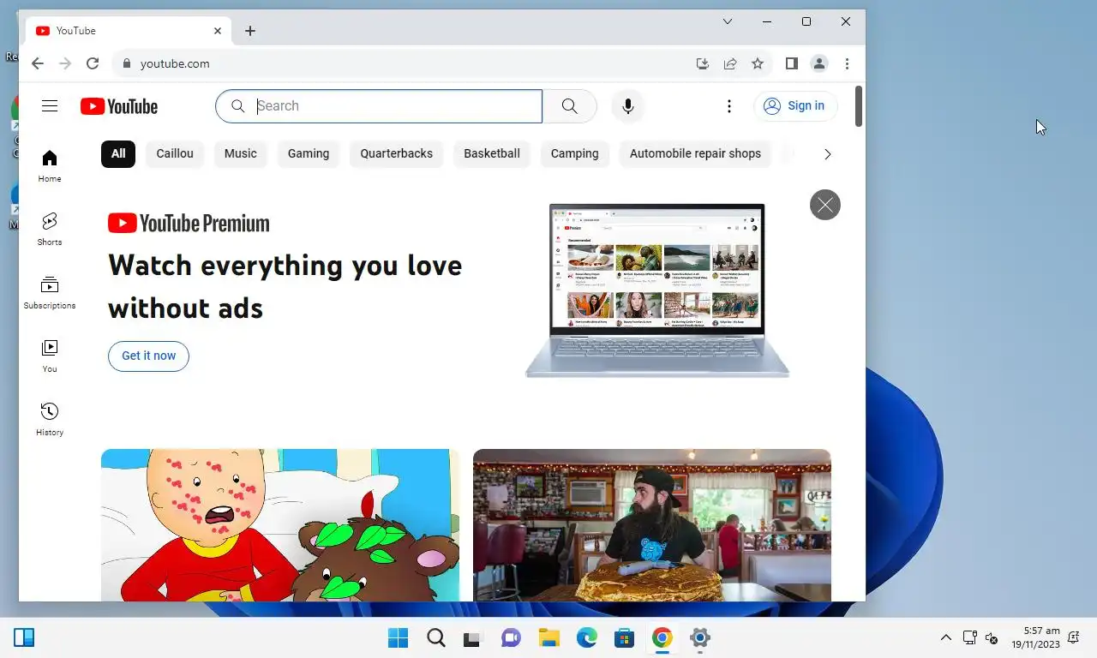Open a new Chrome tab
The height and width of the screenshot is (658, 1097).
point(250,31)
